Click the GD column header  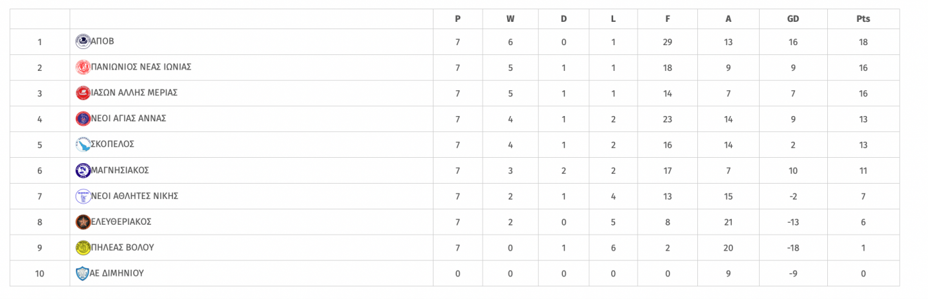coord(793,19)
